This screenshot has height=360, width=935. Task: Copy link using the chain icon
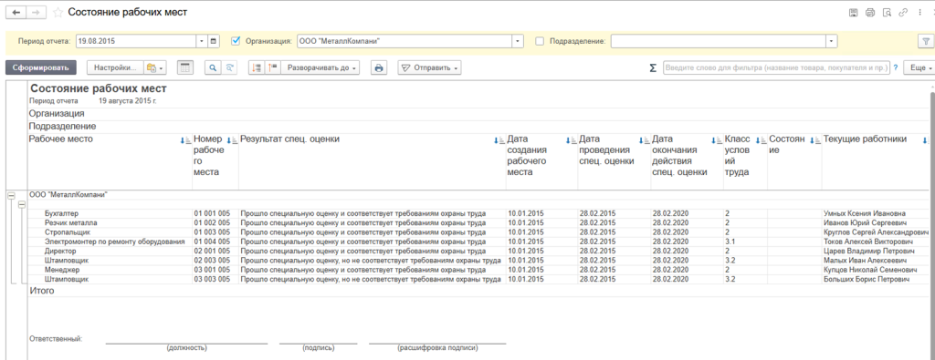[903, 13]
